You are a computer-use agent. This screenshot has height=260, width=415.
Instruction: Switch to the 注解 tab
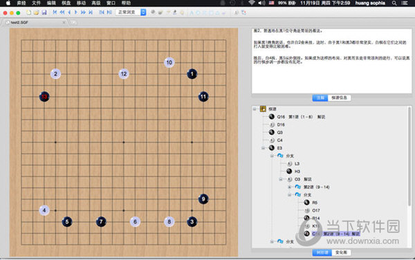320,98
